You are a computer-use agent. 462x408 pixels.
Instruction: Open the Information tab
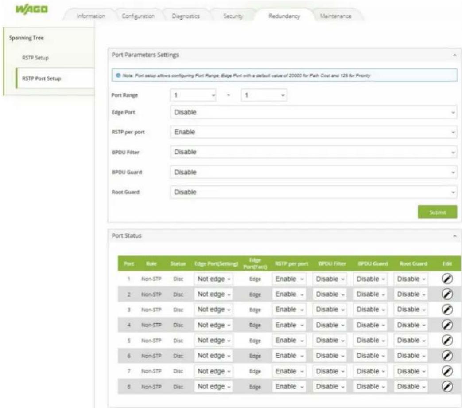point(91,16)
